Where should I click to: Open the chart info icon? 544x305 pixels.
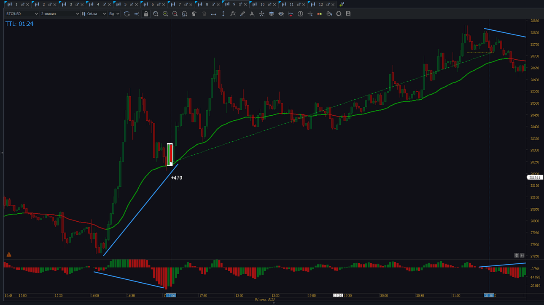tap(300, 14)
